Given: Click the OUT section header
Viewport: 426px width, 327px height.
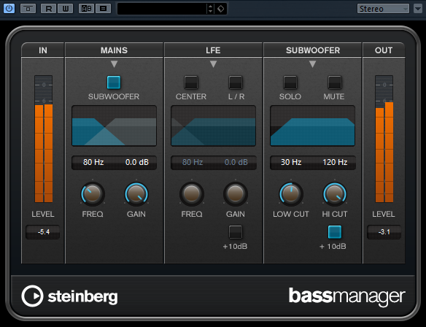Looking at the screenshot, I should pos(384,50).
